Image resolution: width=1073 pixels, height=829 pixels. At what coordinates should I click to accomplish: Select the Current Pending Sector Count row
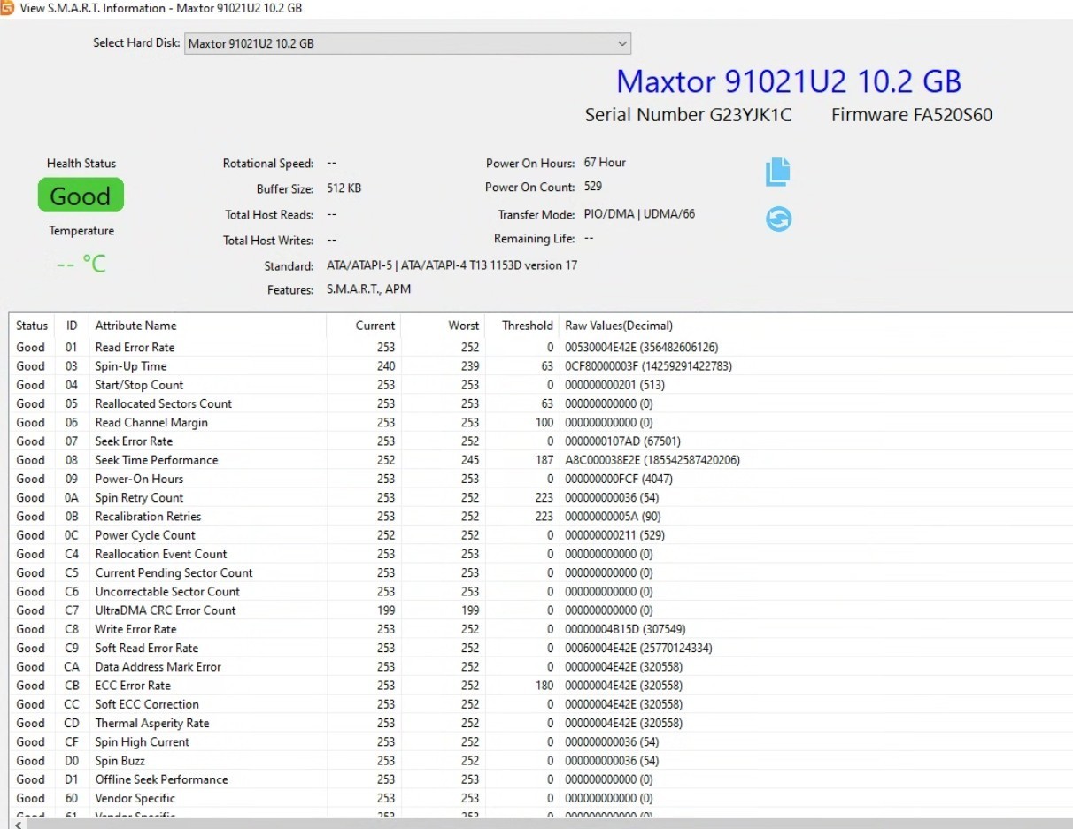tap(542, 572)
